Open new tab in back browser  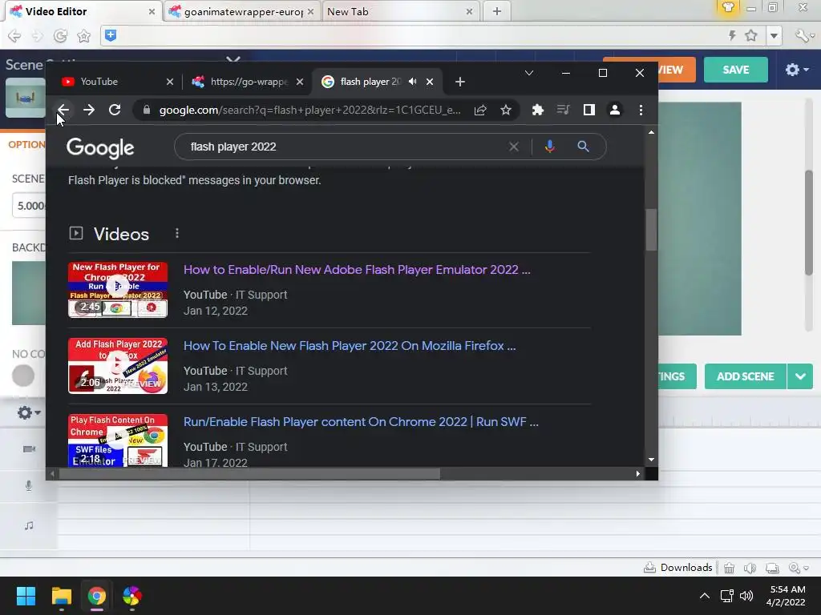[497, 11]
